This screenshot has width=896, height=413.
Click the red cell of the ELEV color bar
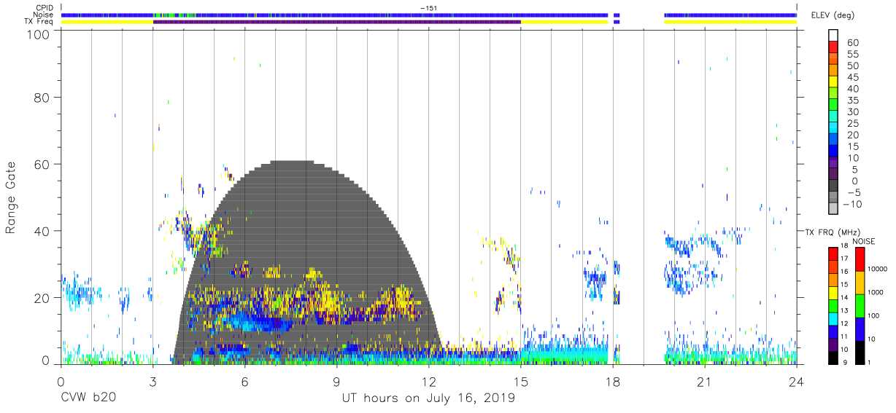tap(833, 48)
